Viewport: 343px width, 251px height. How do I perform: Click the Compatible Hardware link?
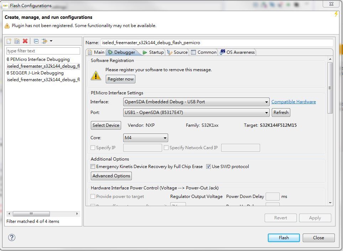pos(293,102)
